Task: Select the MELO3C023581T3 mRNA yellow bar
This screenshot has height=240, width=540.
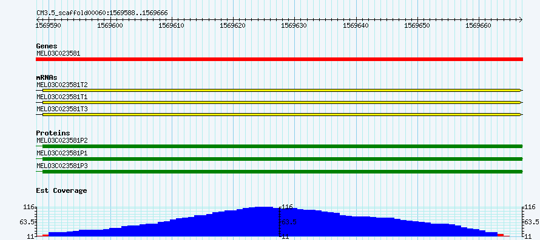Action: coord(282,114)
